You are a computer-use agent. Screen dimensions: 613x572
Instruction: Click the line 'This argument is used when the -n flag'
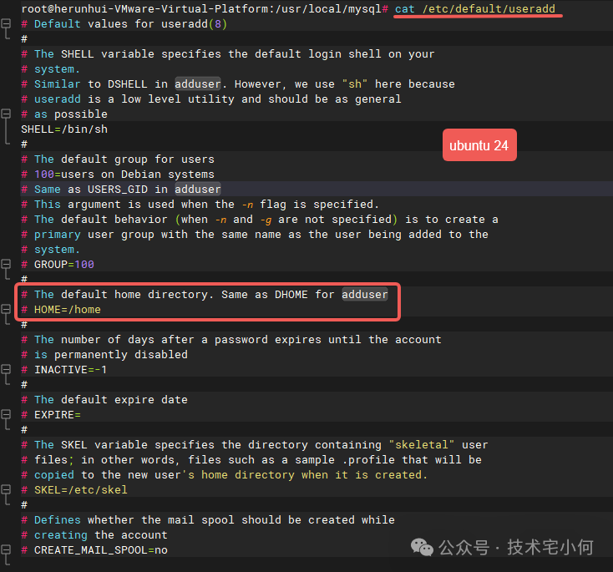[x=200, y=204]
